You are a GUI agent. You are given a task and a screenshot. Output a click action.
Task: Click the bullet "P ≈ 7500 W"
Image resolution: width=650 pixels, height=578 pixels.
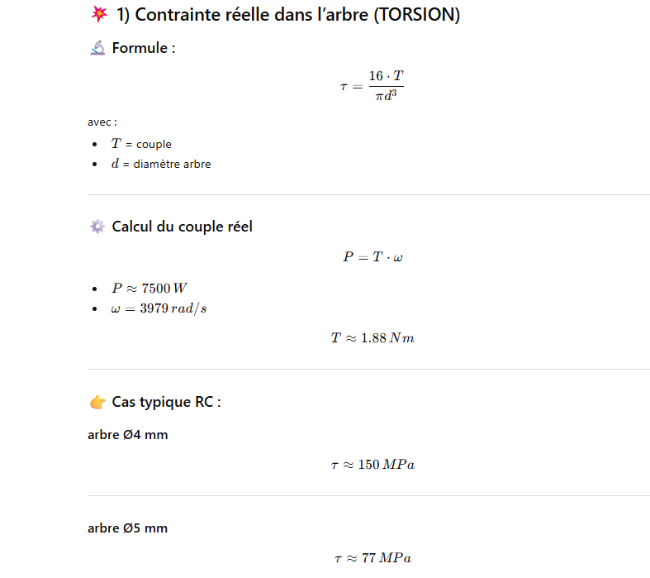152,288
